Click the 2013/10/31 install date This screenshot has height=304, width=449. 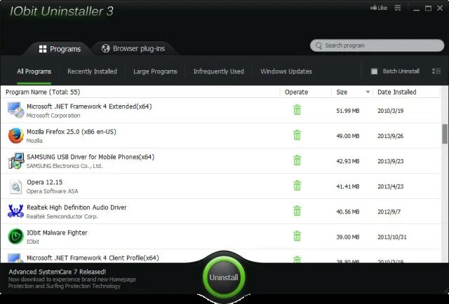tap(391, 237)
